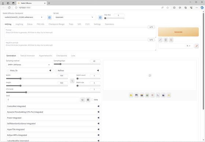Image resolution: width=205 pixels, height=142 pixels.
Task: Switch to the img2img tab
Action: click(19, 24)
